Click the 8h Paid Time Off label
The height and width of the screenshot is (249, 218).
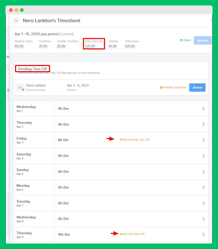(x=134, y=234)
